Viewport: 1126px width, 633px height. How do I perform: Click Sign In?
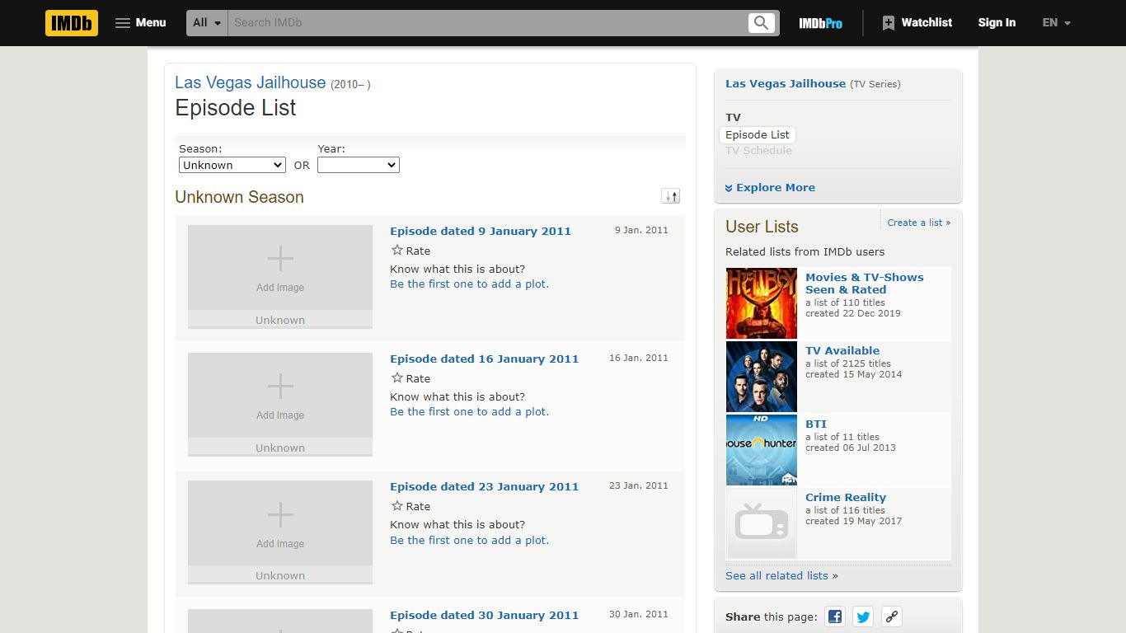[997, 23]
